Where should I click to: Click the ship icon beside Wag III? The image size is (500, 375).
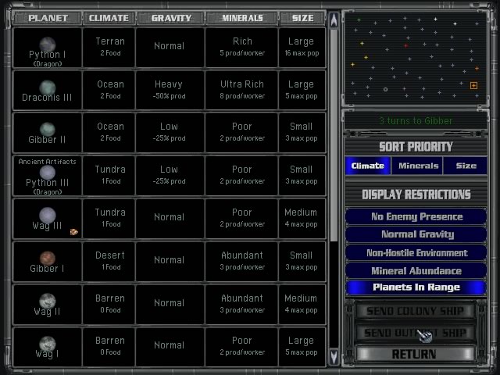tap(74, 232)
